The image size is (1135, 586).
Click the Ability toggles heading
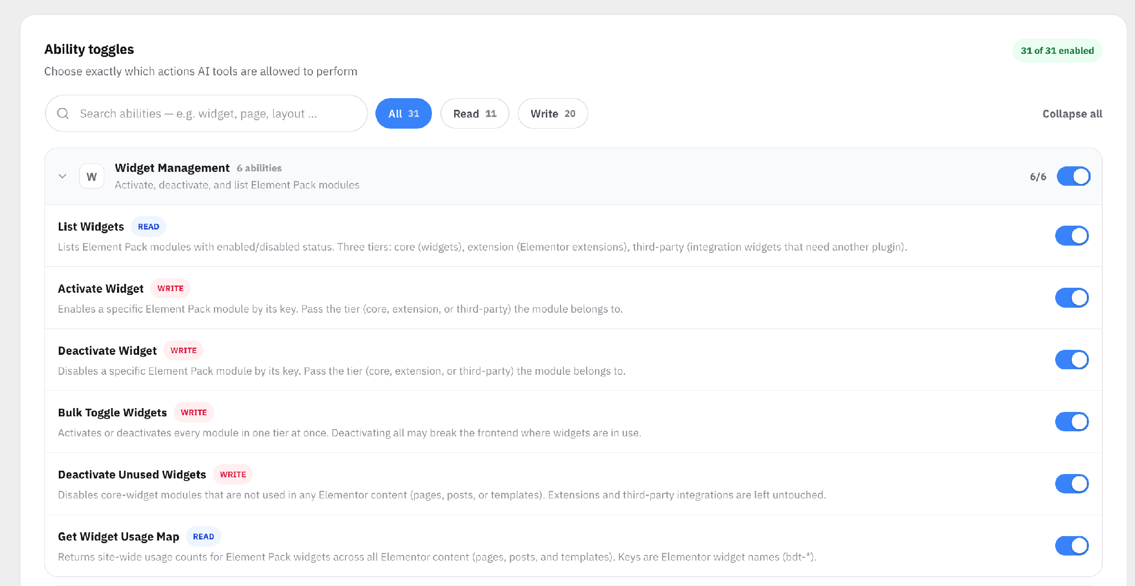pyautogui.click(x=89, y=49)
